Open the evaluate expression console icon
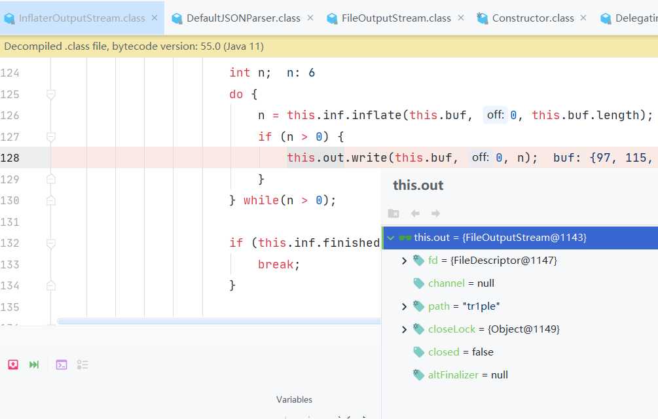This screenshot has height=419, width=658. 62,365
